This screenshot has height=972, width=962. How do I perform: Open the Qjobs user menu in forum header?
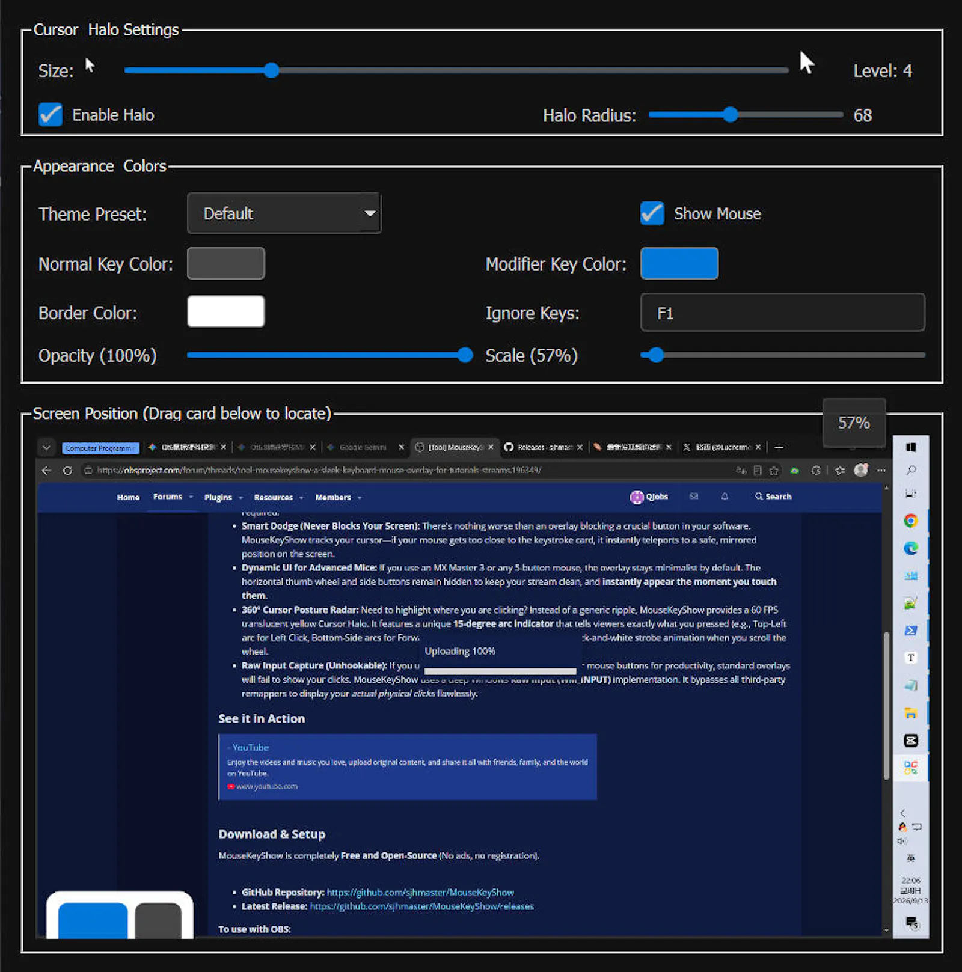point(649,497)
